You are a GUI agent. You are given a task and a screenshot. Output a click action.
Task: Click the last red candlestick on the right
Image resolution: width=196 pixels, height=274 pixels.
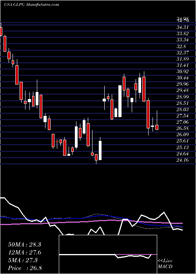[x=157, y=127]
